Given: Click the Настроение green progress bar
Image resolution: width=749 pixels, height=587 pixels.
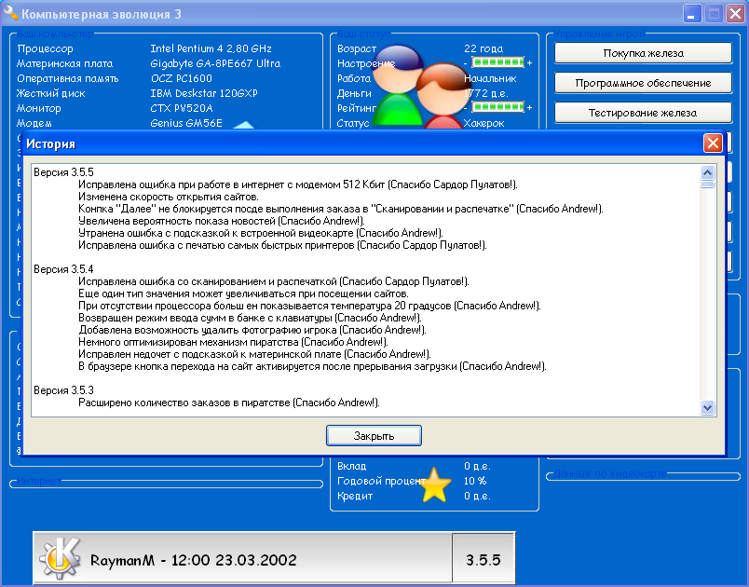Looking at the screenshot, I should [x=497, y=62].
